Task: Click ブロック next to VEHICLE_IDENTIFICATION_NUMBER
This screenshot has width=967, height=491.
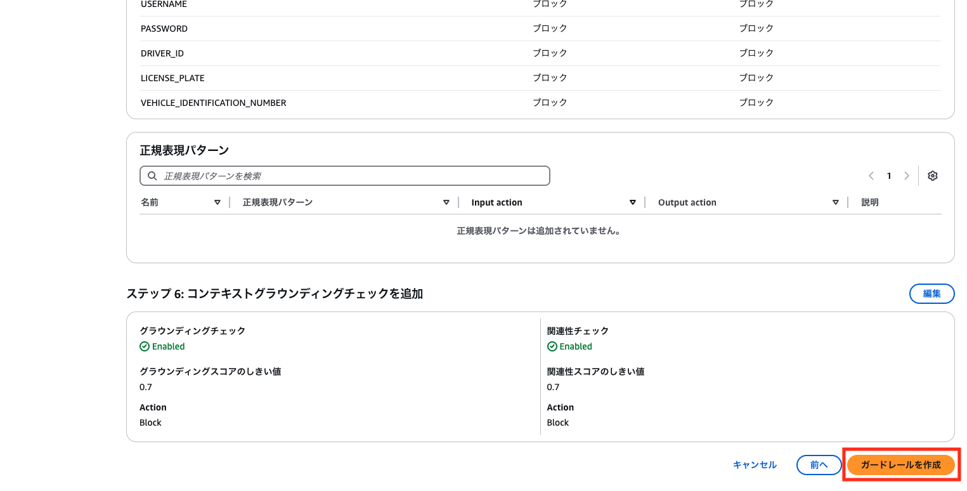Action: click(549, 101)
